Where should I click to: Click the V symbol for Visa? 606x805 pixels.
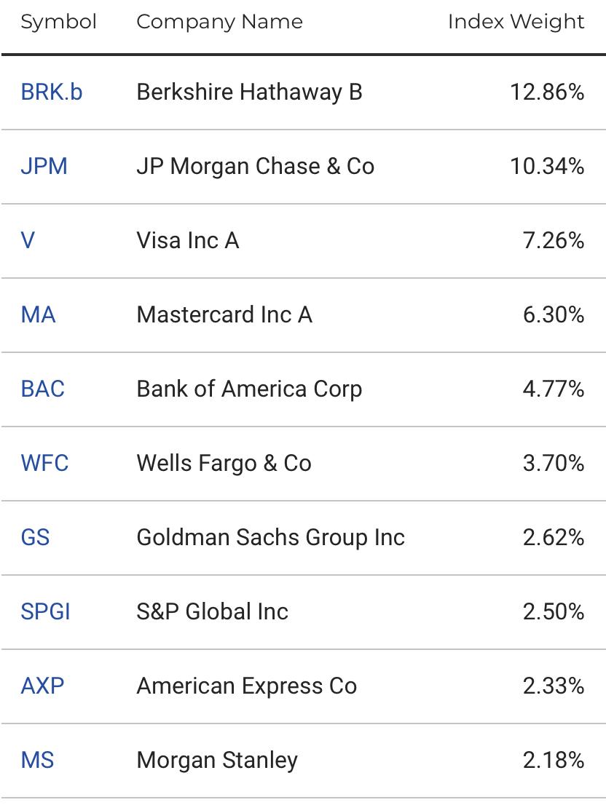[28, 240]
